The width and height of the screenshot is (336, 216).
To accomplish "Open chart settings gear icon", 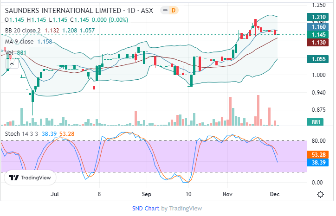I will (320, 194).
